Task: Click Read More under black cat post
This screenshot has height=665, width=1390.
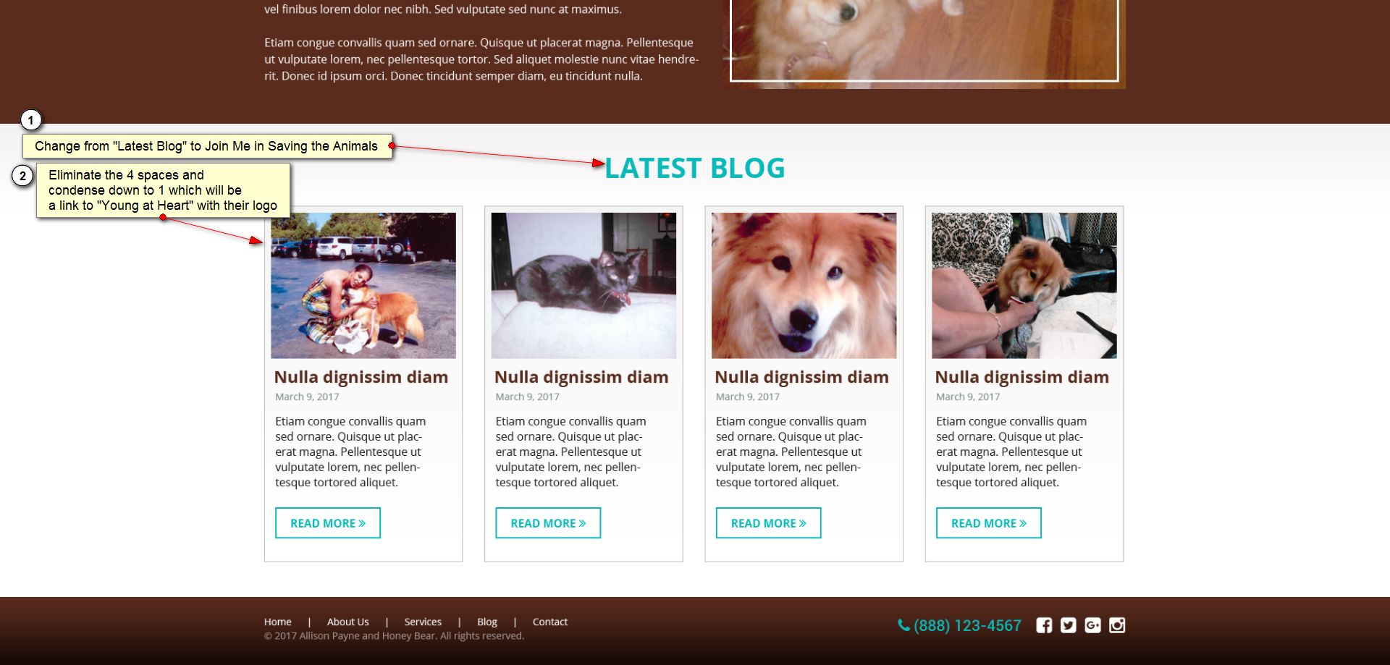Action: [548, 523]
